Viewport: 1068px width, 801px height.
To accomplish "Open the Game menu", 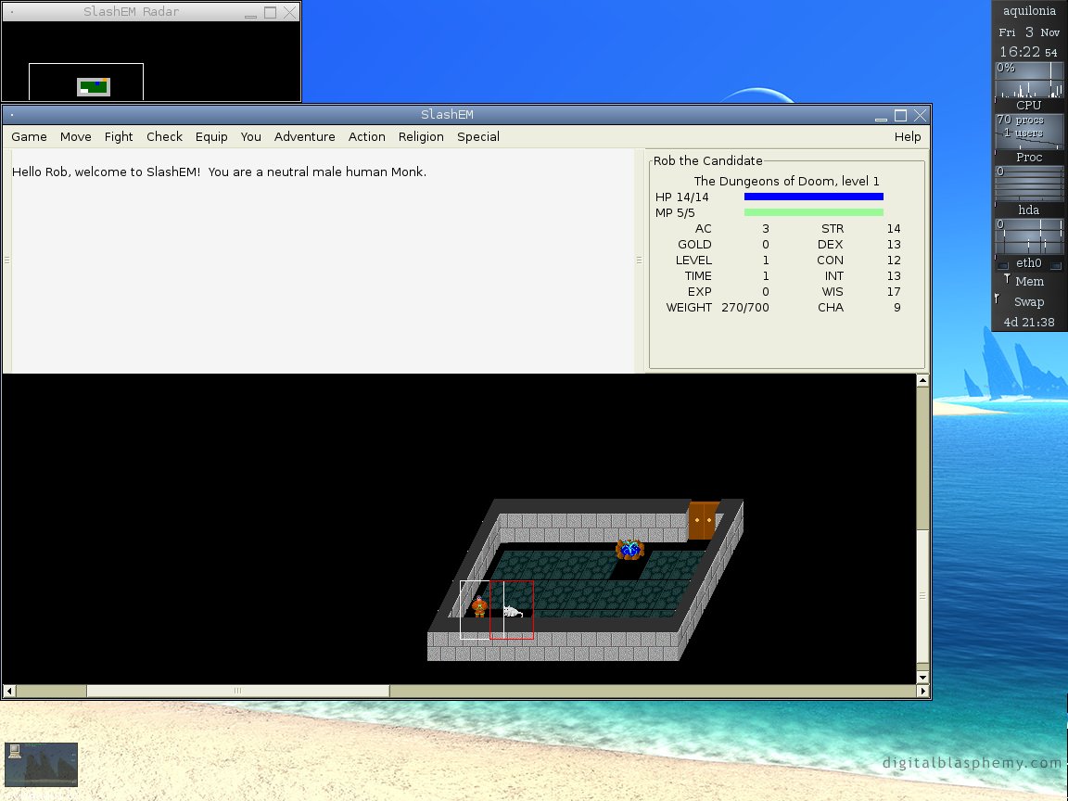I will 29,136.
